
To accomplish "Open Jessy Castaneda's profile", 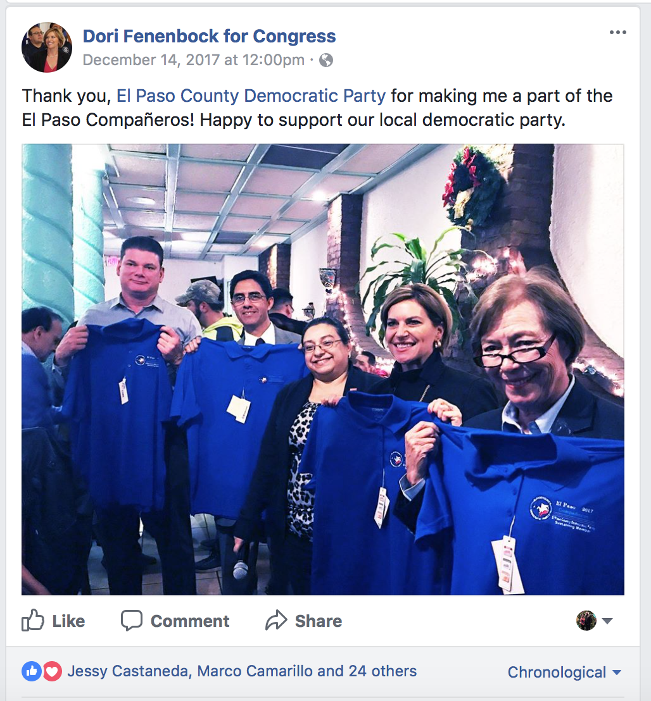I will (128, 671).
